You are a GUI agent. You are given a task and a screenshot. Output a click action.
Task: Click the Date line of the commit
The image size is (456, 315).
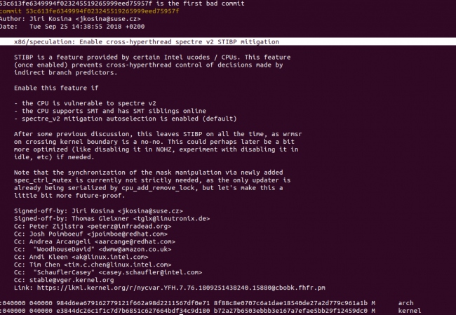72,27
